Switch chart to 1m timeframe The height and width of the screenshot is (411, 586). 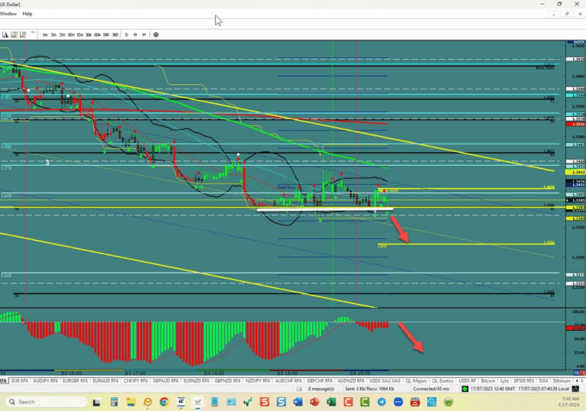click(x=45, y=35)
